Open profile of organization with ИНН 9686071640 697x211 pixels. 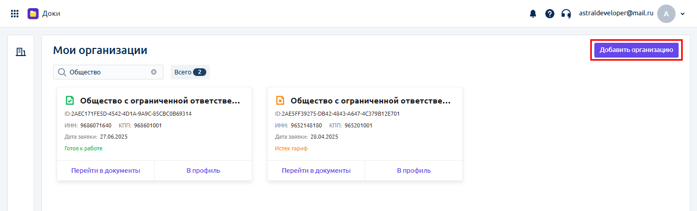click(x=203, y=170)
